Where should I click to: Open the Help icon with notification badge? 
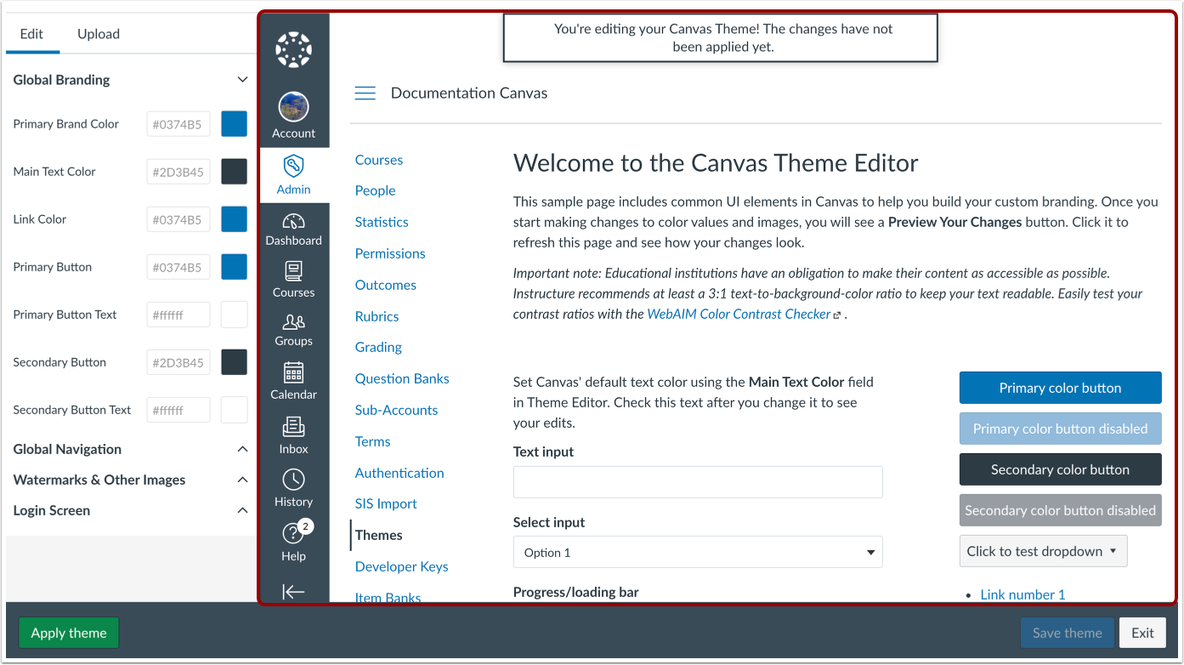pyautogui.click(x=293, y=538)
